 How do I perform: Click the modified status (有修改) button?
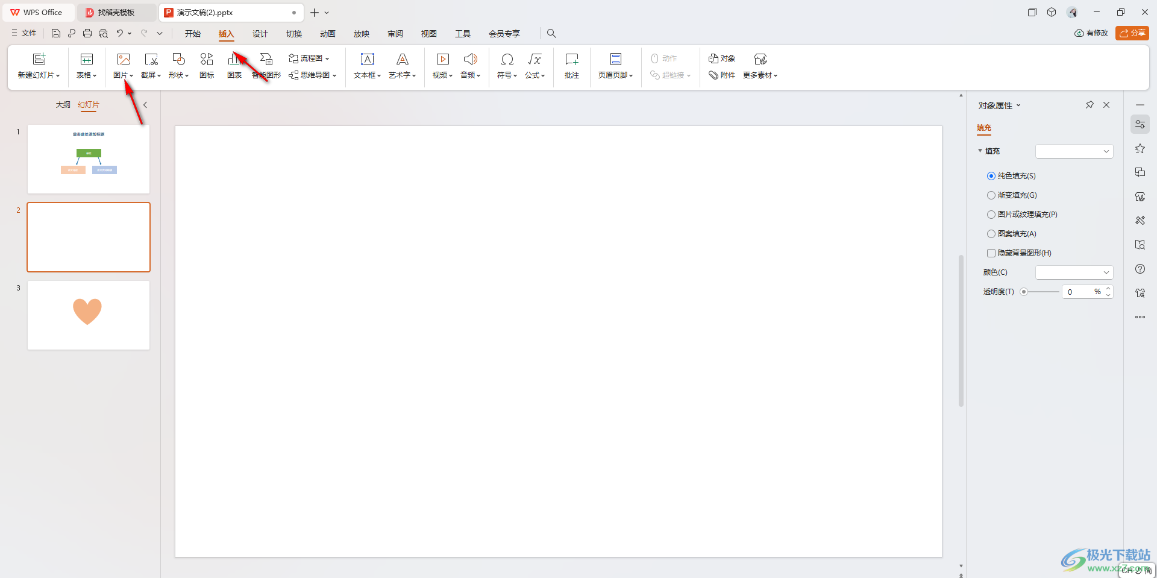click(1091, 33)
